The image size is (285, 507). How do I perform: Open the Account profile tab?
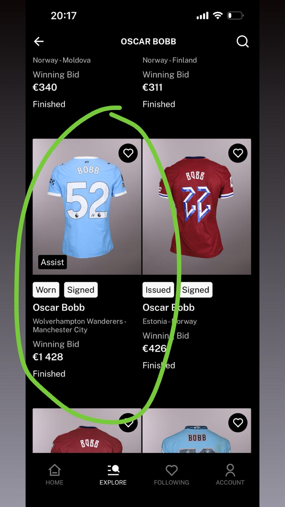click(230, 475)
